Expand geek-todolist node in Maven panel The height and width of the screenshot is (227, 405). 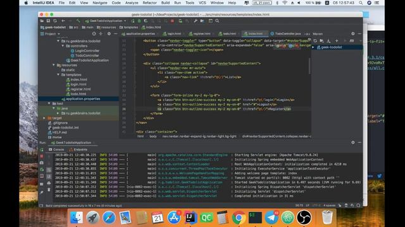pos(313,47)
